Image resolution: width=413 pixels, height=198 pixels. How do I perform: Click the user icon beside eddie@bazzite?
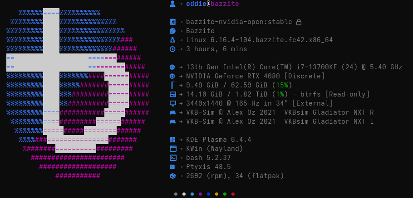coord(172,4)
